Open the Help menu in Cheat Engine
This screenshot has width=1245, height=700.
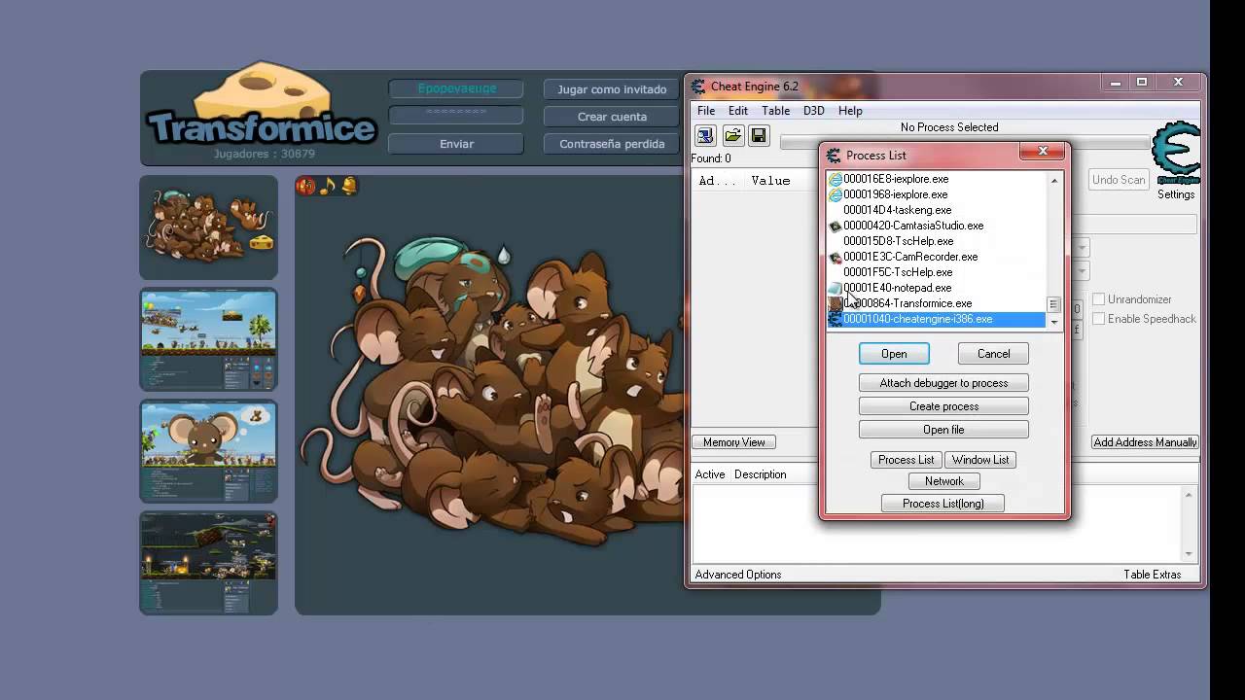850,111
